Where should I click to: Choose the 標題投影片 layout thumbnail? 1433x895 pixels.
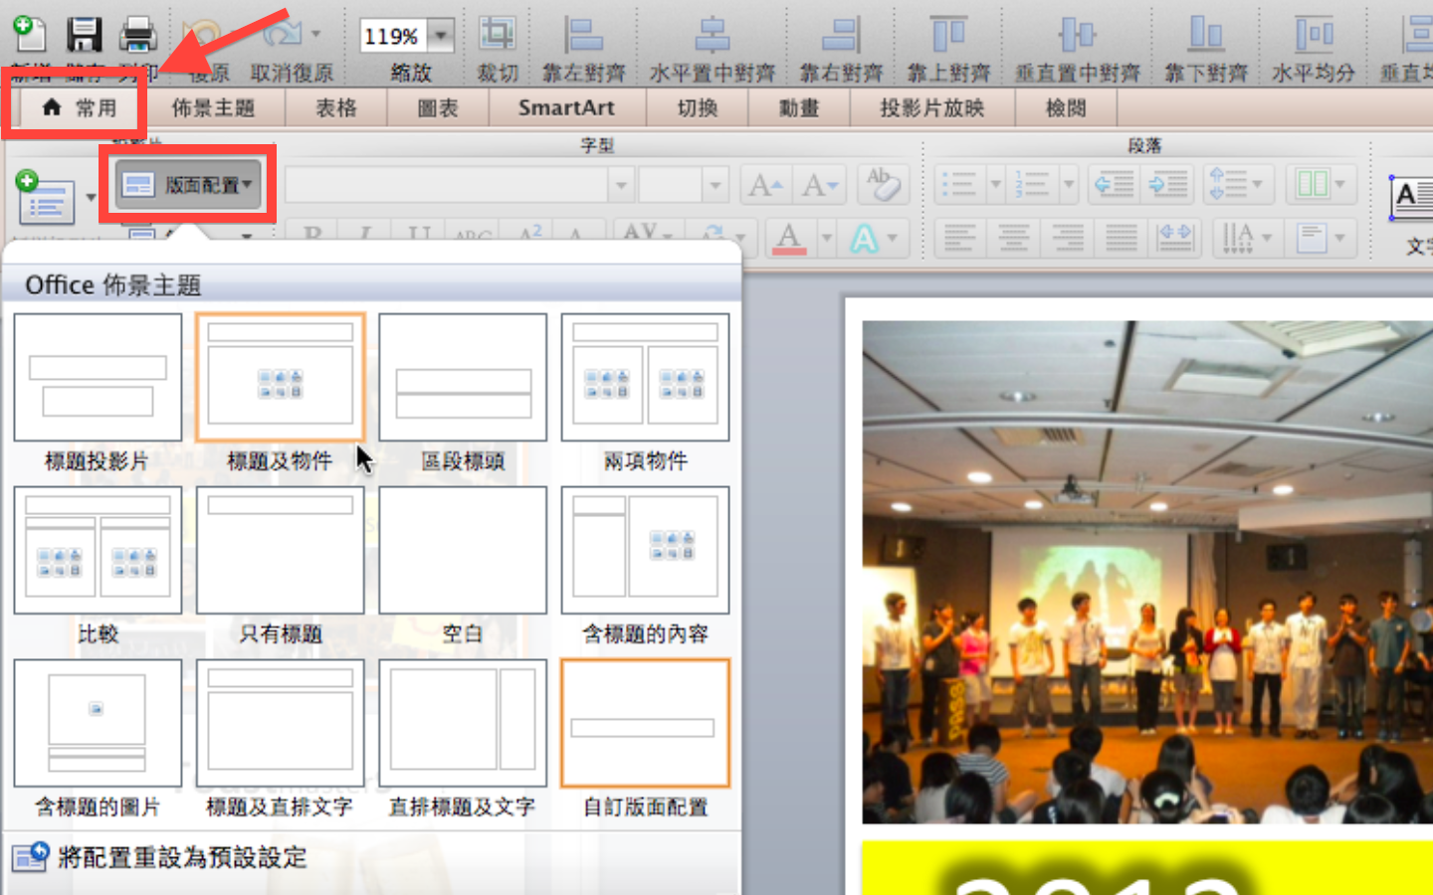click(x=98, y=377)
